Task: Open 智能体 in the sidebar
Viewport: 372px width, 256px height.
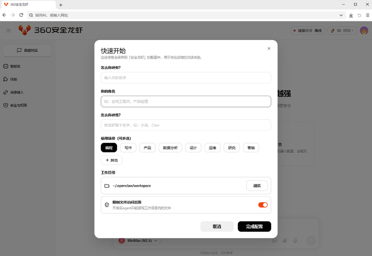Action: click(x=12, y=66)
